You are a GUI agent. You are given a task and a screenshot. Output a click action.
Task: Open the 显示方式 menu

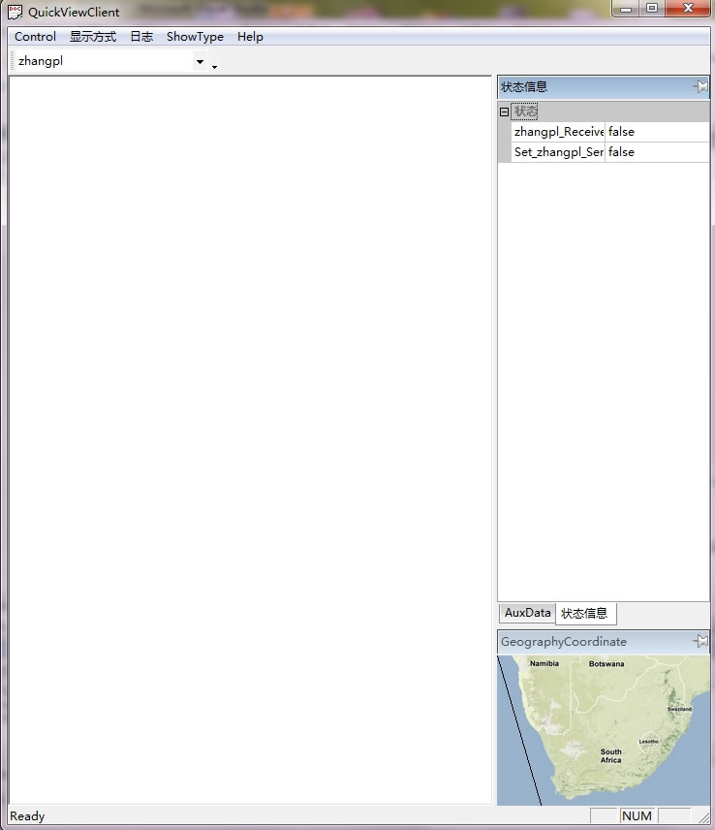(x=93, y=37)
